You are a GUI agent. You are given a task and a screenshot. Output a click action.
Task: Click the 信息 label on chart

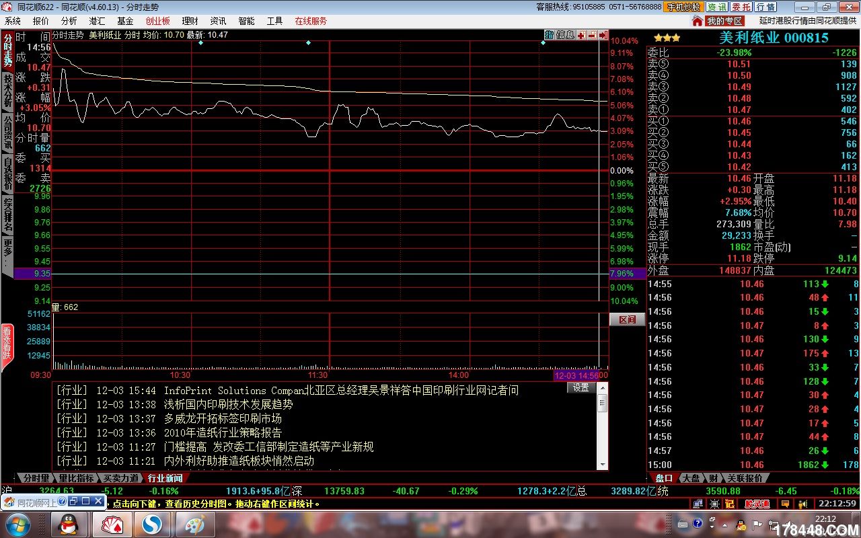pyautogui.click(x=565, y=34)
